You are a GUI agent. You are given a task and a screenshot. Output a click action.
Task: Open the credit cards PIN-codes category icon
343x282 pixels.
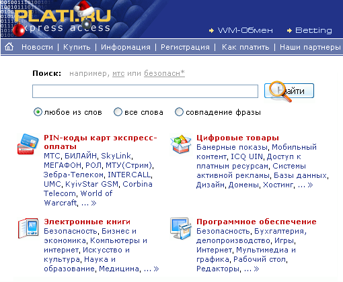(x=28, y=144)
